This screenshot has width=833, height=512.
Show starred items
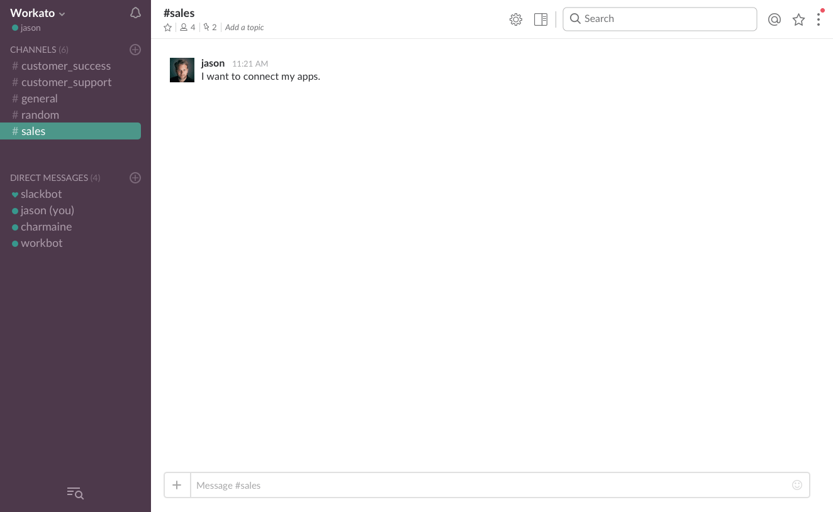coord(798,19)
